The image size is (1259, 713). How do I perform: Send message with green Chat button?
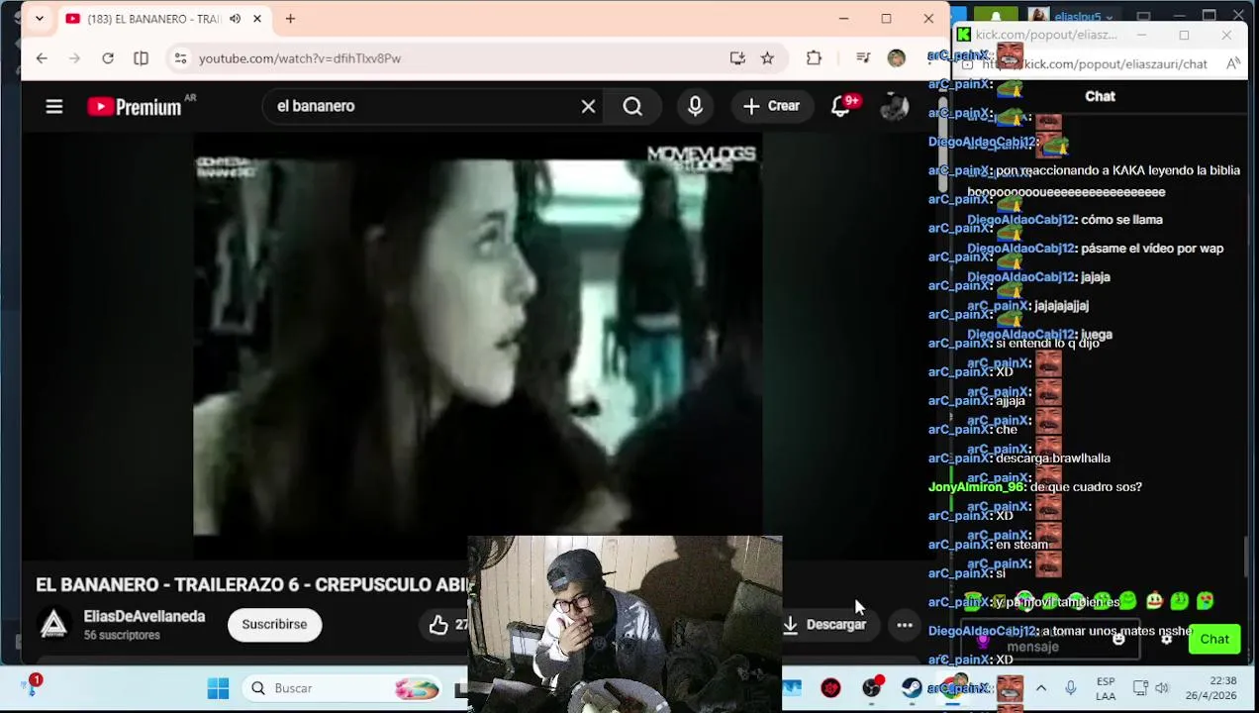(x=1214, y=639)
